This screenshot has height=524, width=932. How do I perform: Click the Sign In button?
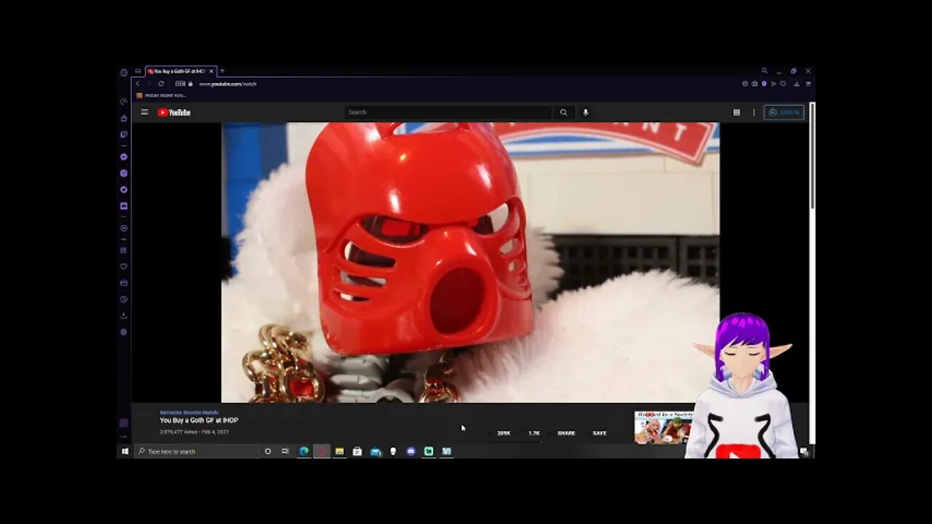tap(784, 112)
